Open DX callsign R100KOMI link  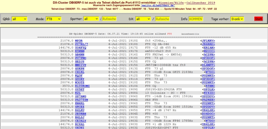pos(82,86)
